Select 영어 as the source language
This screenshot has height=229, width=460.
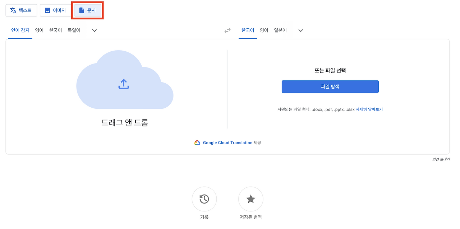point(39,30)
